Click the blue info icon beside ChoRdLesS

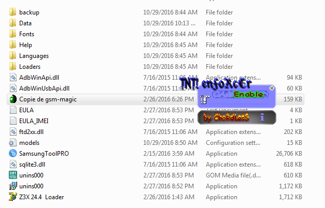coord(262,117)
